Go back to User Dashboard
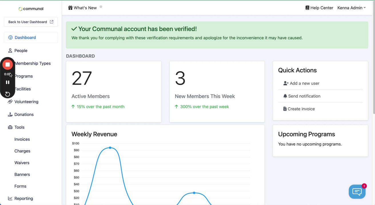The height and width of the screenshot is (205, 375). coord(31,22)
